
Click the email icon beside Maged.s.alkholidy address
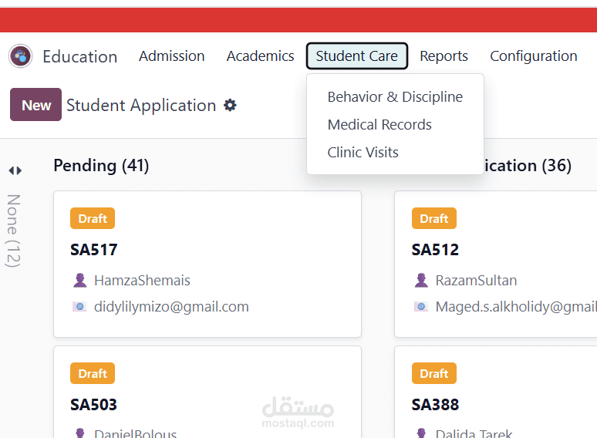coord(421,306)
